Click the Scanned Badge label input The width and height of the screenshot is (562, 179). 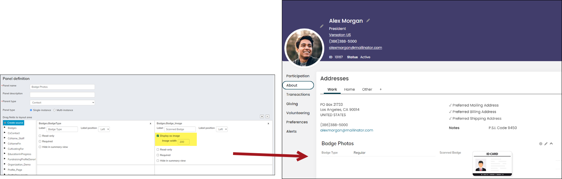pyautogui.click(x=180, y=129)
